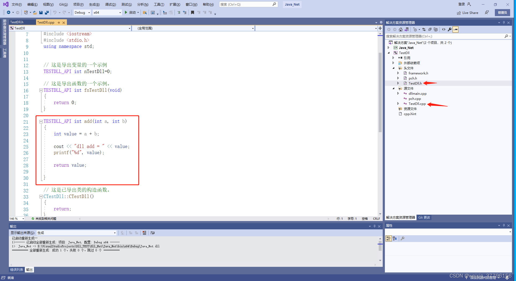Open the 生成(B) build menu

pos(94,5)
